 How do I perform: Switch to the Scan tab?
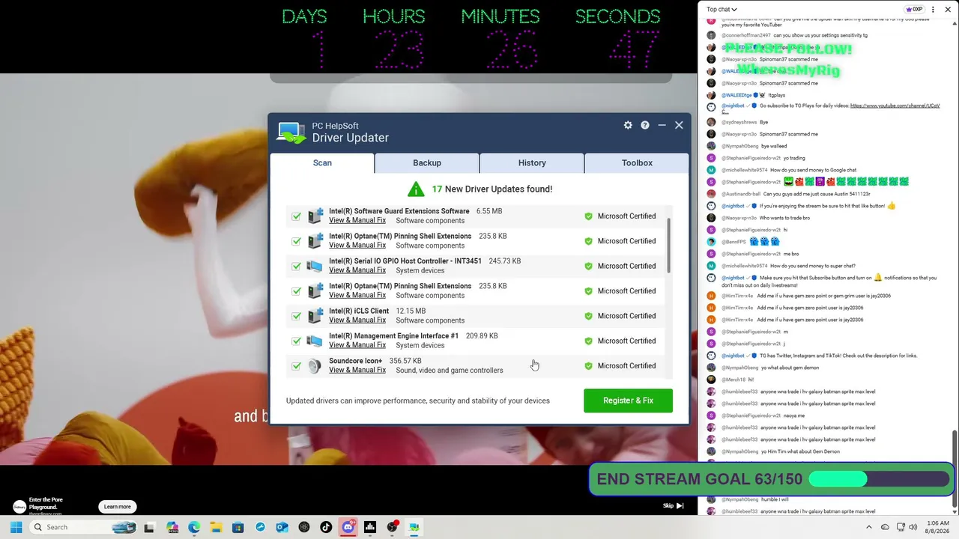[x=322, y=162]
